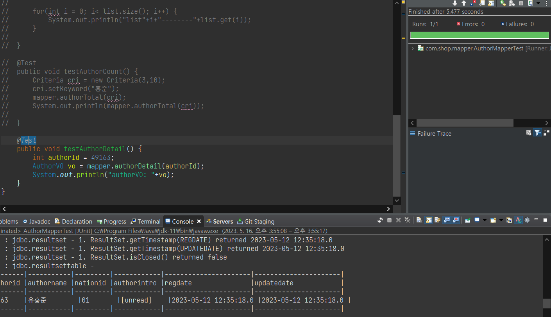Display selected console icon

tap(477, 220)
